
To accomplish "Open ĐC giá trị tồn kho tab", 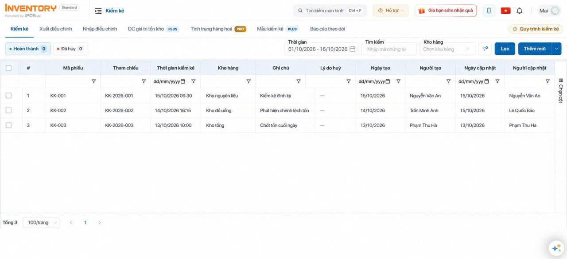I will pyautogui.click(x=153, y=29).
